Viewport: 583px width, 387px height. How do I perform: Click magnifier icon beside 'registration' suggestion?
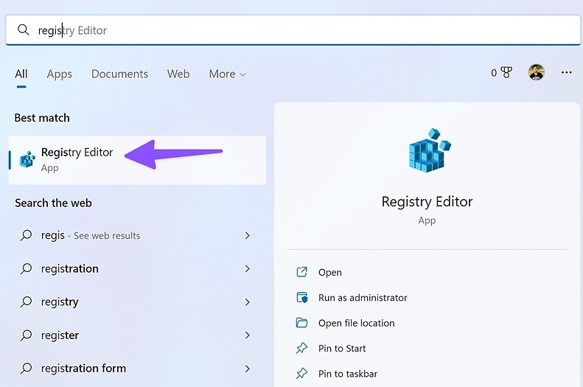tap(26, 268)
